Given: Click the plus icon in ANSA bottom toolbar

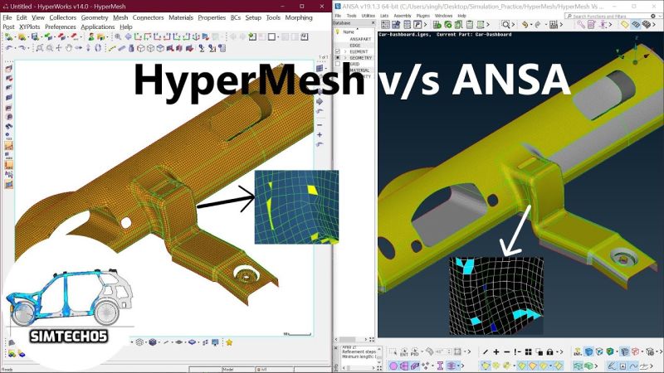Looking at the screenshot, I should (x=496, y=351).
